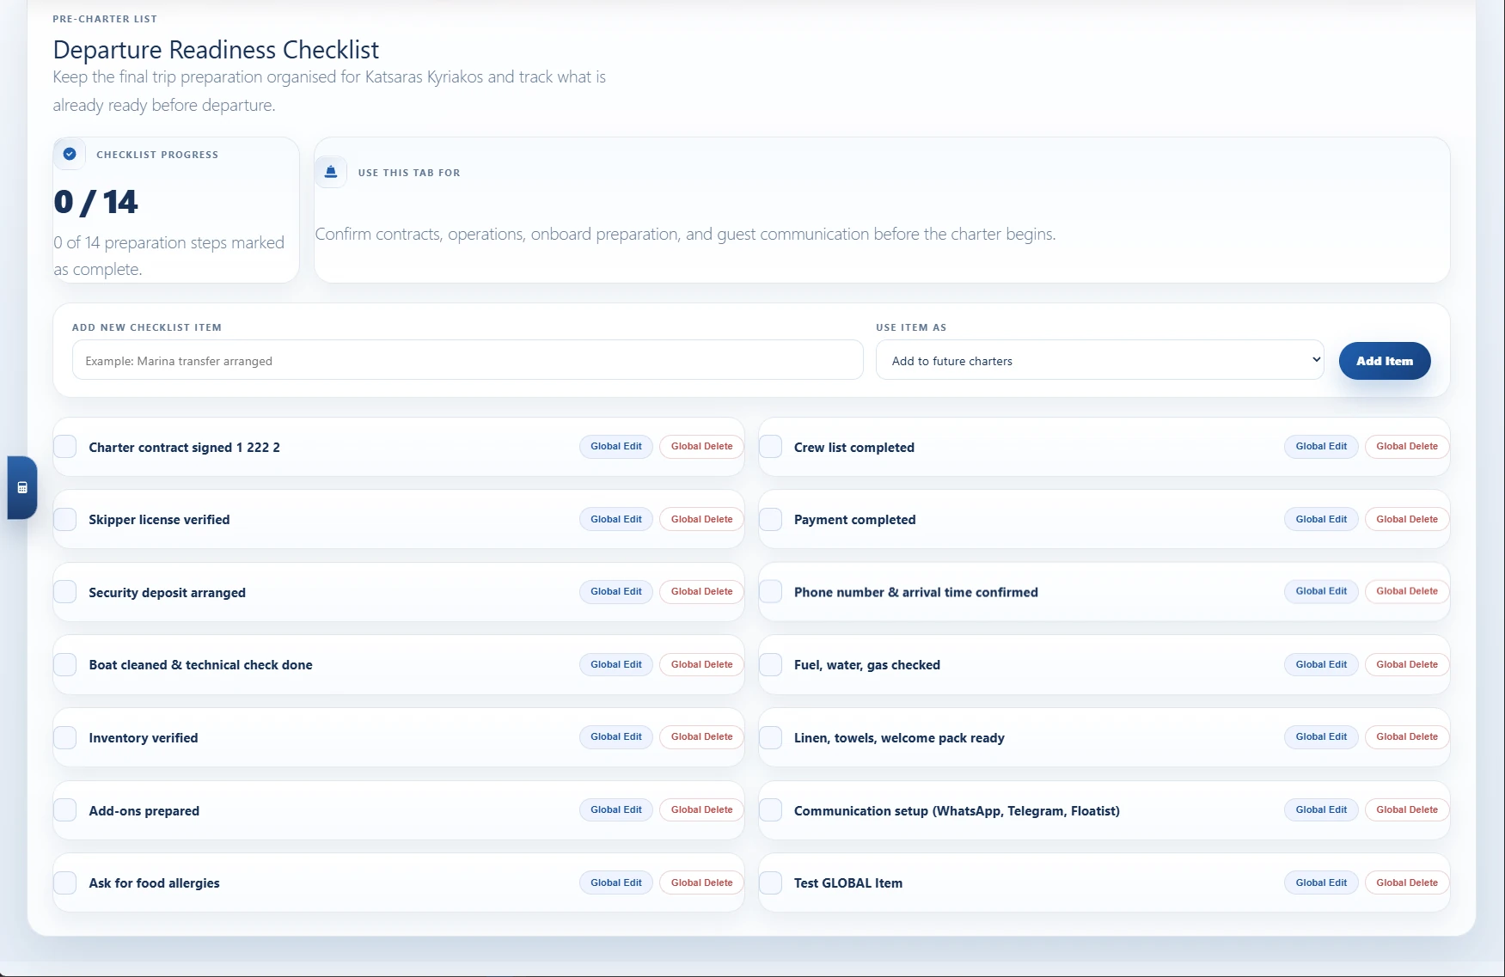Check Security deposit arranged
The height and width of the screenshot is (977, 1505).
pyautogui.click(x=65, y=592)
